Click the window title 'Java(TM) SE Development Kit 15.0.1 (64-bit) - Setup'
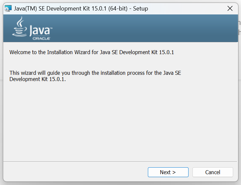This screenshot has width=241, height=185. 81,9
